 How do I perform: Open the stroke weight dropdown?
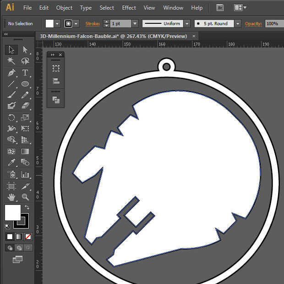pyautogui.click(x=135, y=23)
